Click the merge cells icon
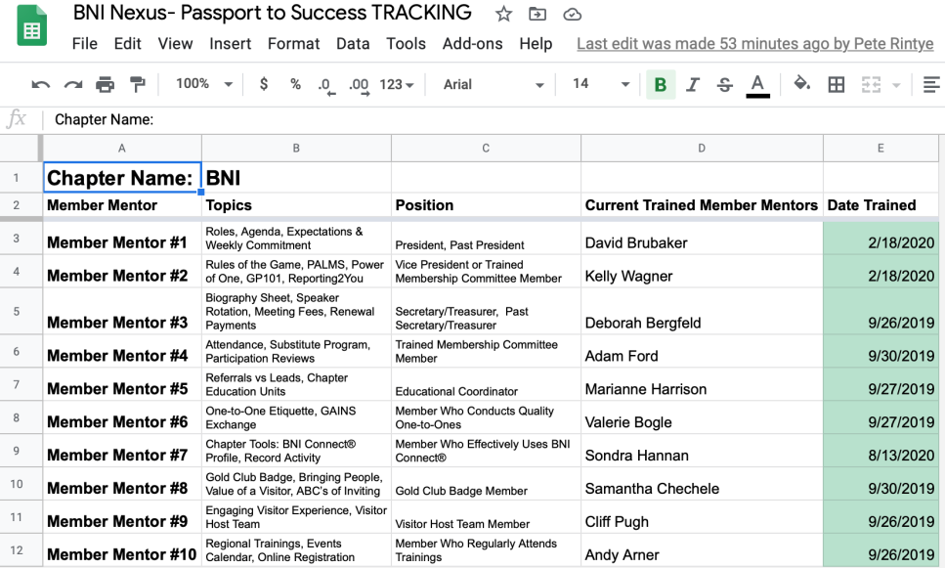Screen dimensions: 945x568 (871, 84)
